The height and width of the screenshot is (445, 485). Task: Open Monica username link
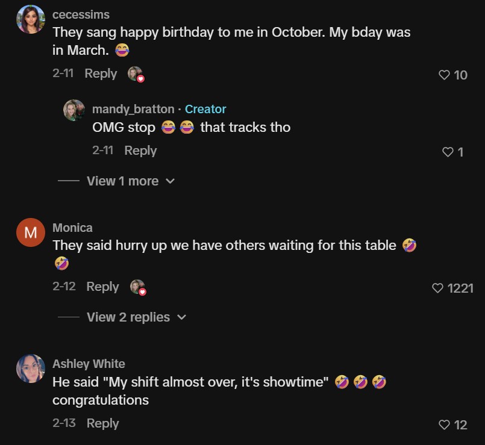point(72,228)
